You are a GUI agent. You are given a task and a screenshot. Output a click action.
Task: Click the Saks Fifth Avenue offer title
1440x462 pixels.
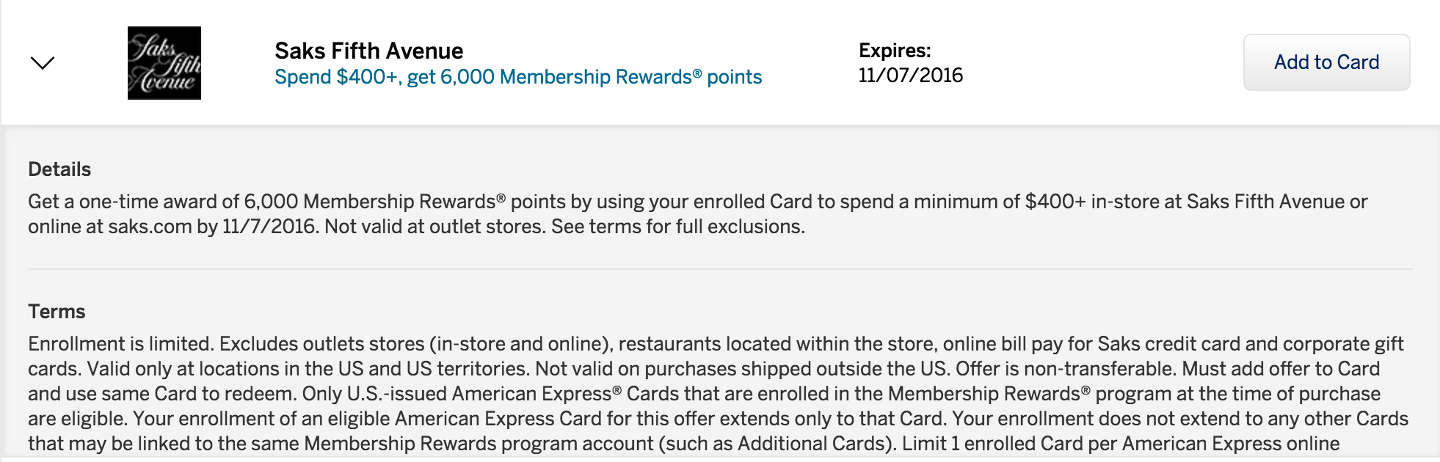(369, 51)
